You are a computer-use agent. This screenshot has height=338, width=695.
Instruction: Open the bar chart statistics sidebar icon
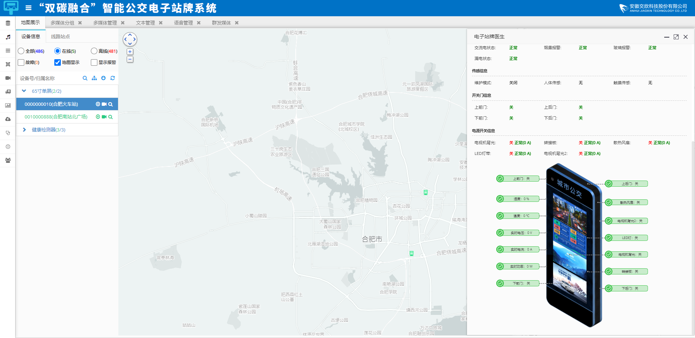pyautogui.click(x=8, y=105)
